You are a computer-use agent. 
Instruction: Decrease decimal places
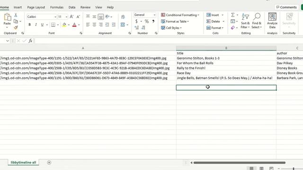click(x=143, y=27)
